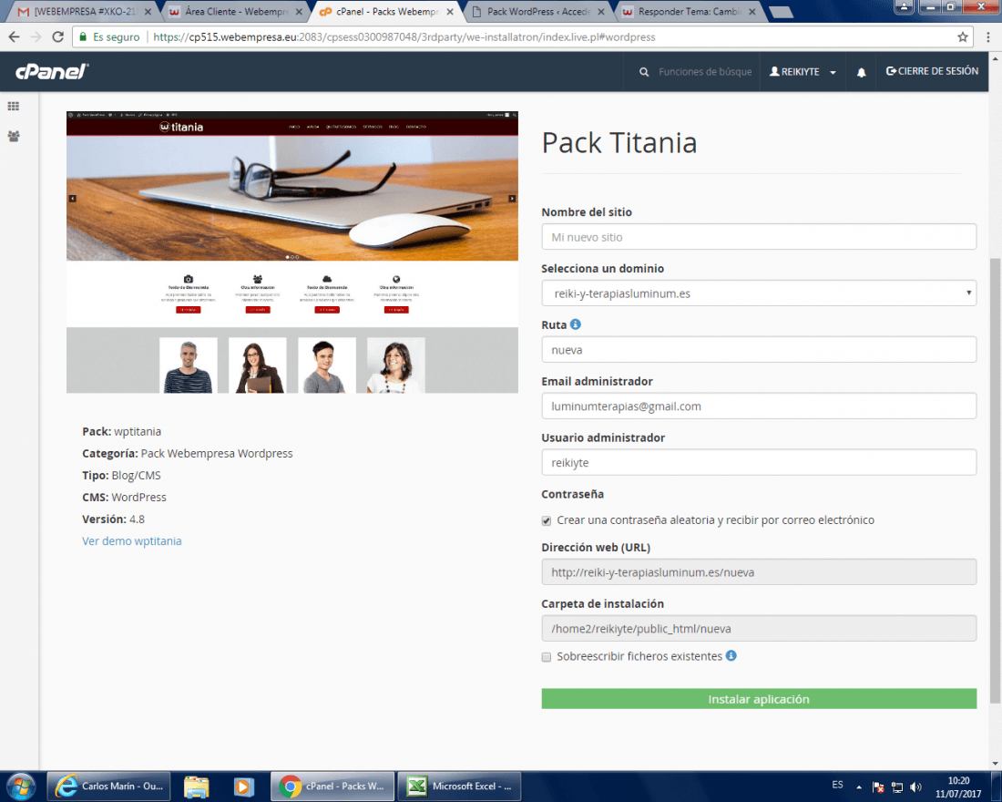Image resolution: width=1002 pixels, height=802 pixels.
Task: Click the secure padlock icon in address bar
Action: [x=82, y=37]
